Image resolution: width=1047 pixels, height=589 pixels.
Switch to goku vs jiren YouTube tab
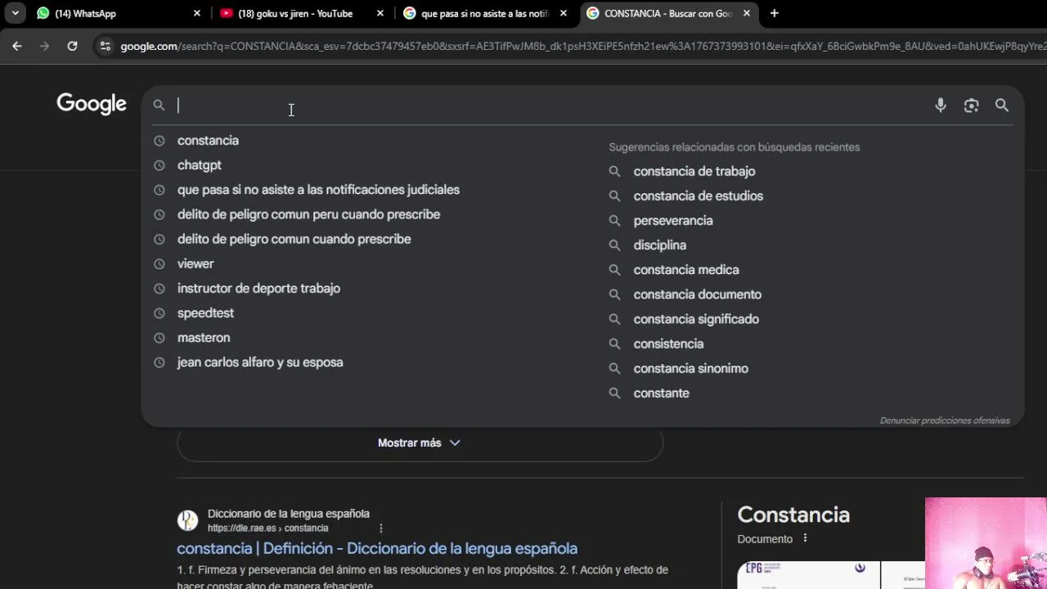302,13
